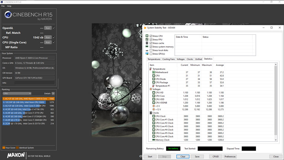
Task: Click the Cinebench R15 logo icon
Action: tap(8, 15)
